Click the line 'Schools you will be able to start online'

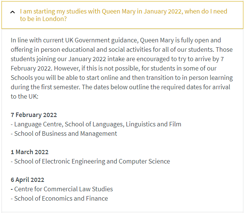pyautogui.click(x=122, y=78)
